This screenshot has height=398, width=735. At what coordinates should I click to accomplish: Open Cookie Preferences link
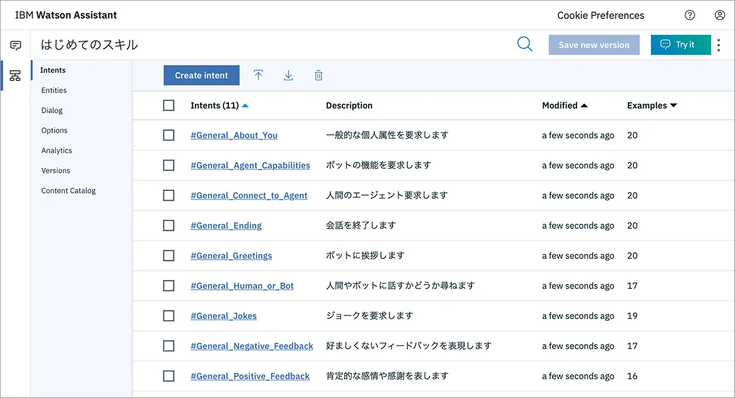[601, 15]
